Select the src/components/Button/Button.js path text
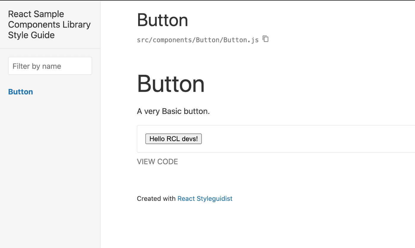The width and height of the screenshot is (415, 248). coord(198,40)
